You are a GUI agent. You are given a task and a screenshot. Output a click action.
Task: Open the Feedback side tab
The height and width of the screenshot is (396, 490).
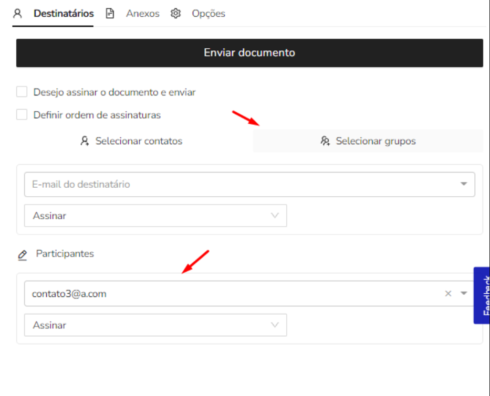(482, 295)
